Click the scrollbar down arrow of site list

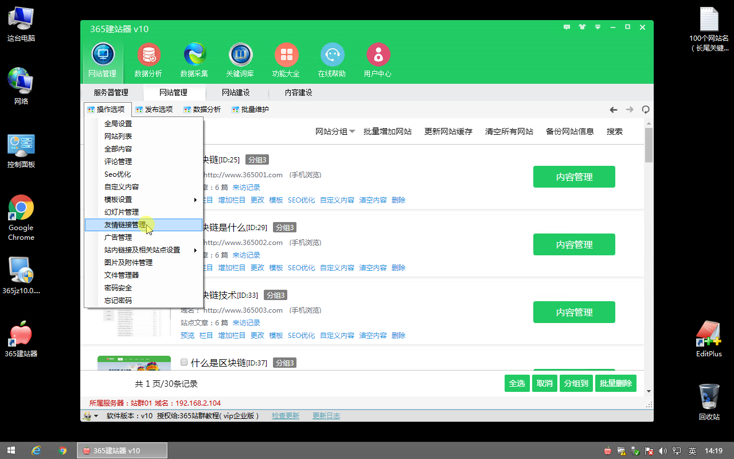[649, 391]
